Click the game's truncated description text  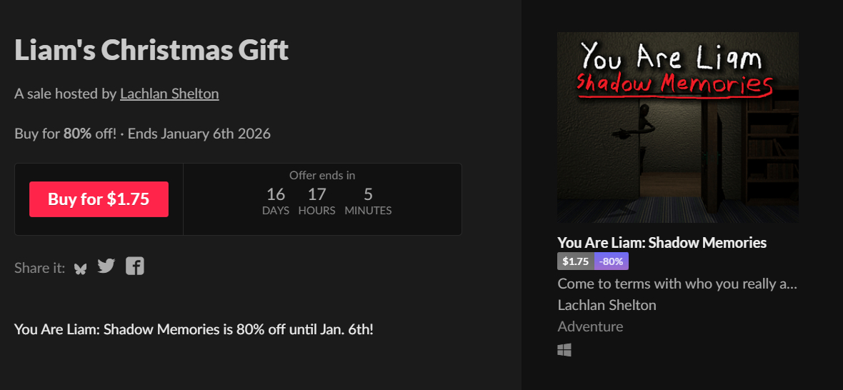click(x=677, y=284)
